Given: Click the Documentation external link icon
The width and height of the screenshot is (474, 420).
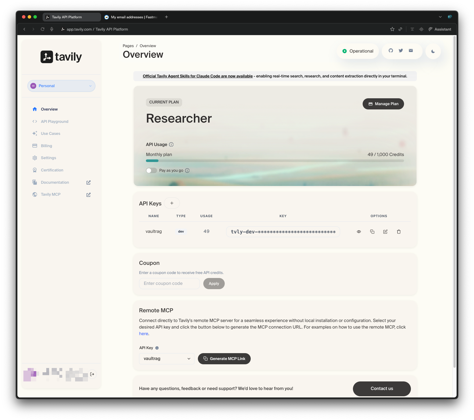Looking at the screenshot, I should coord(89,182).
